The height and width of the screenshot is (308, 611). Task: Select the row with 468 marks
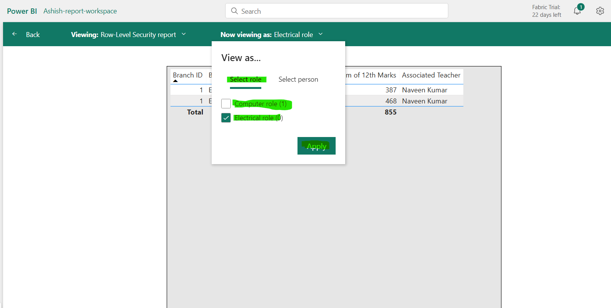point(391,101)
